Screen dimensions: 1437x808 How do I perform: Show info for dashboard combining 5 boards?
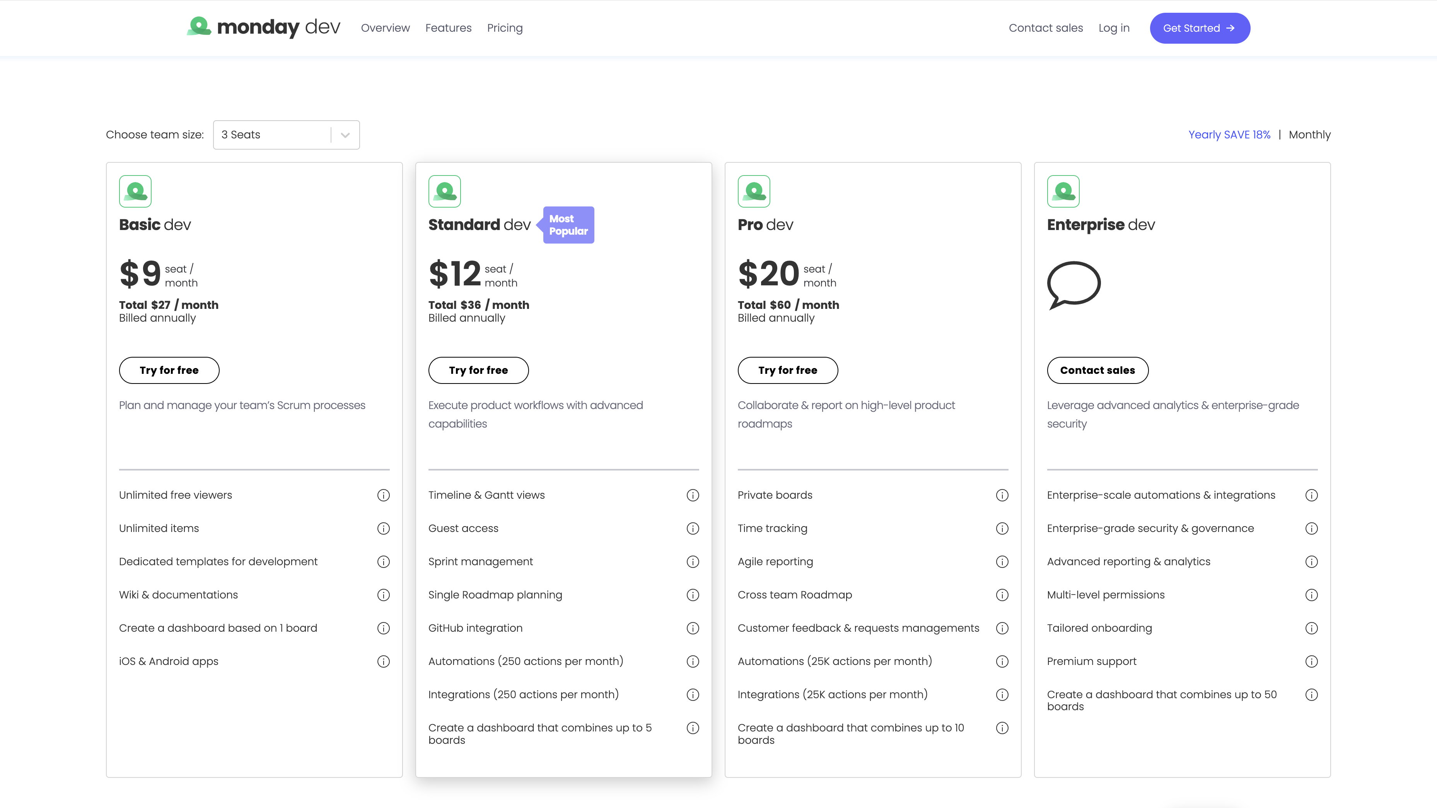pos(693,728)
